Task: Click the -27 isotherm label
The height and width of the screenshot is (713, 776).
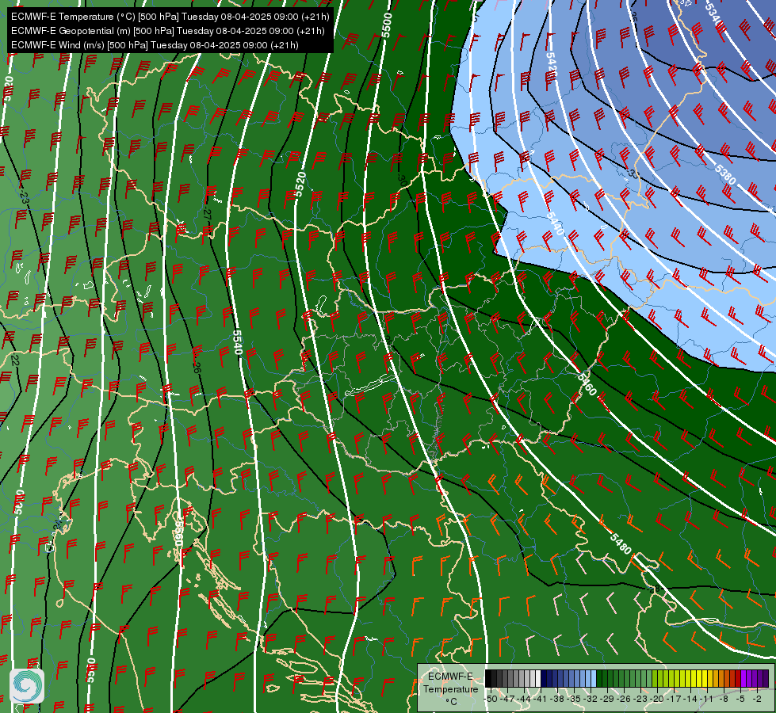Action: (208, 214)
